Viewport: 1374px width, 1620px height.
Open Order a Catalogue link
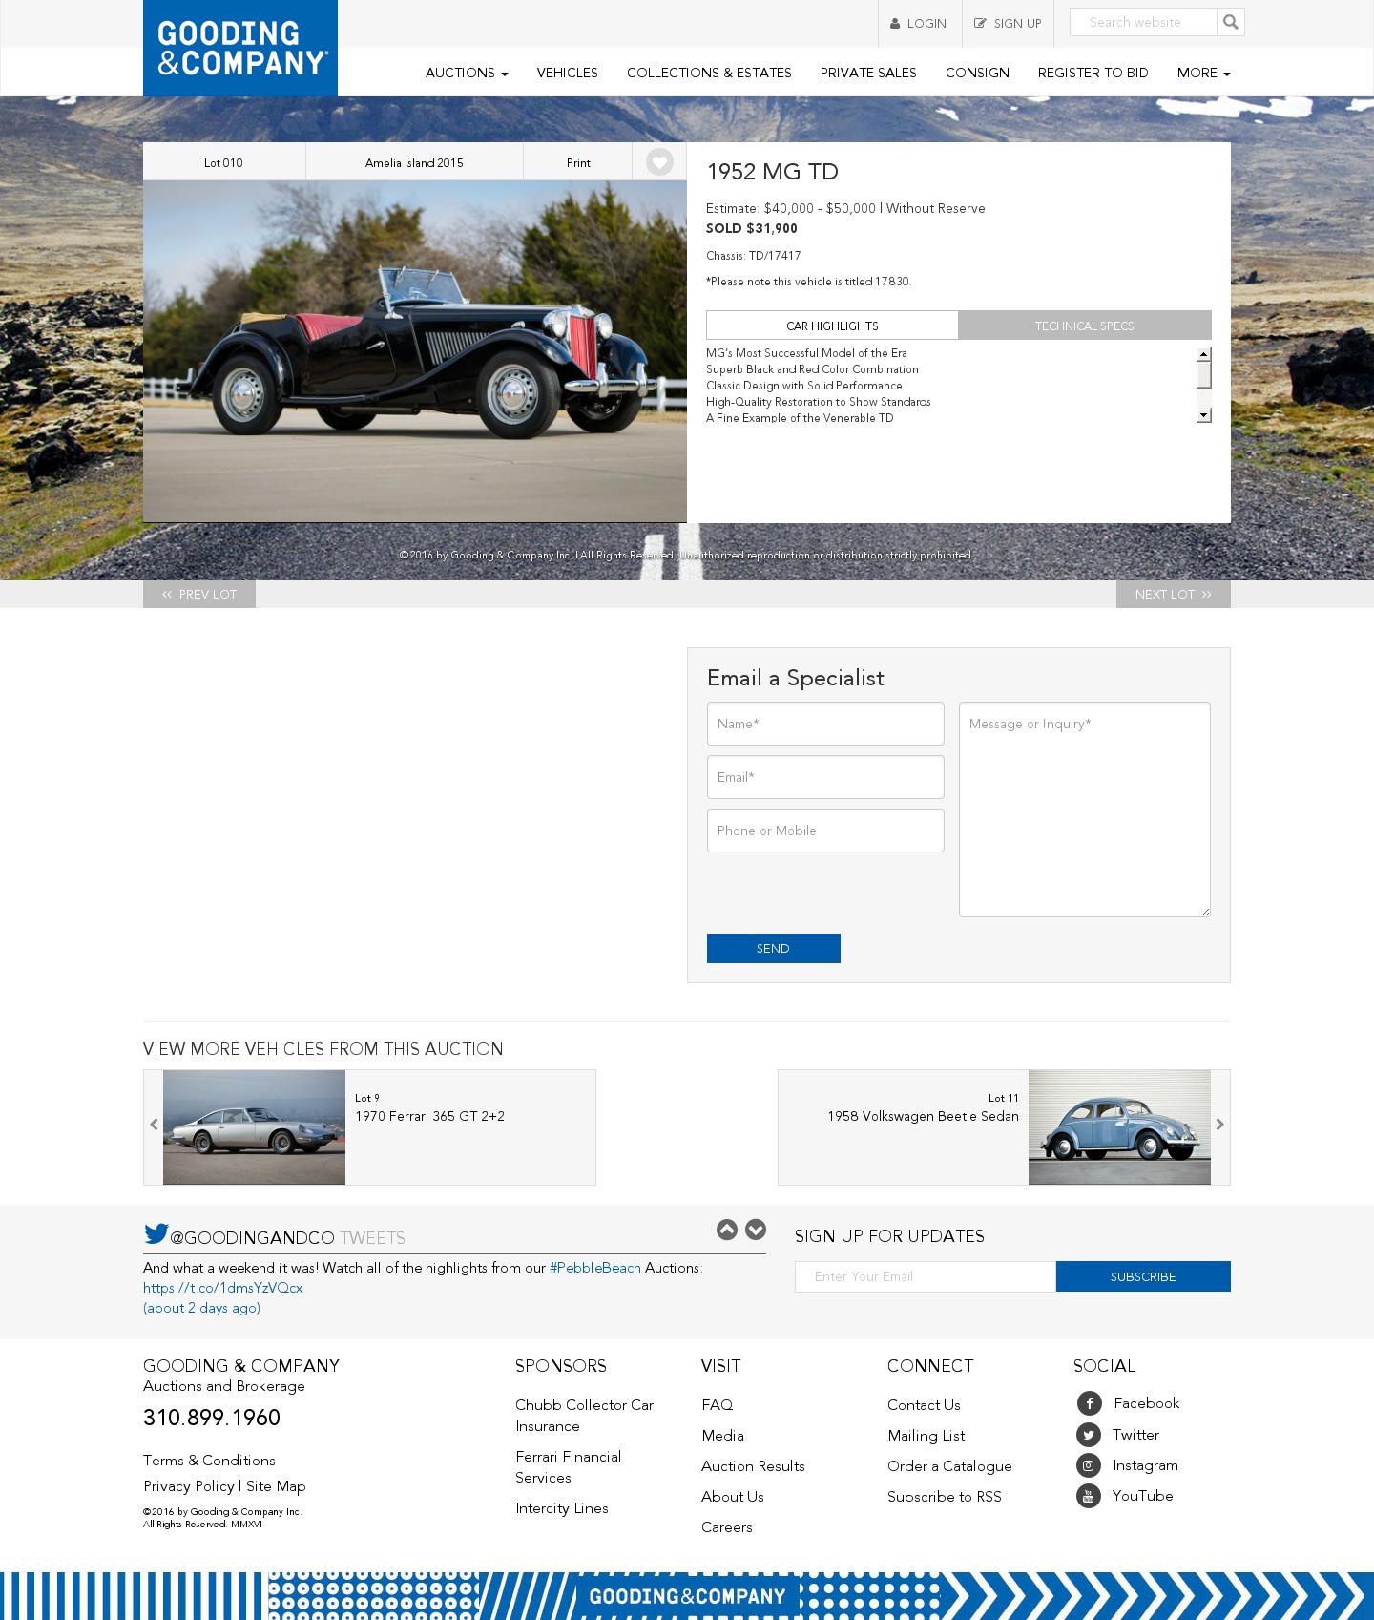pos(949,1466)
